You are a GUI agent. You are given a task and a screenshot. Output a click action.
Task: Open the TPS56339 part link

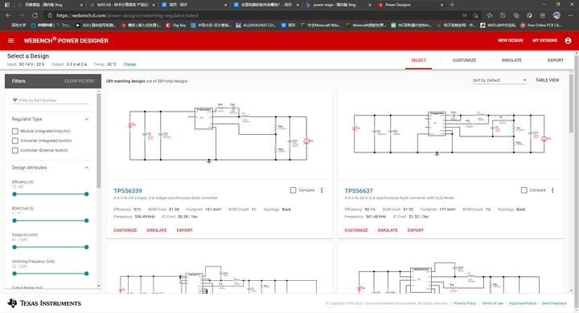tap(127, 190)
